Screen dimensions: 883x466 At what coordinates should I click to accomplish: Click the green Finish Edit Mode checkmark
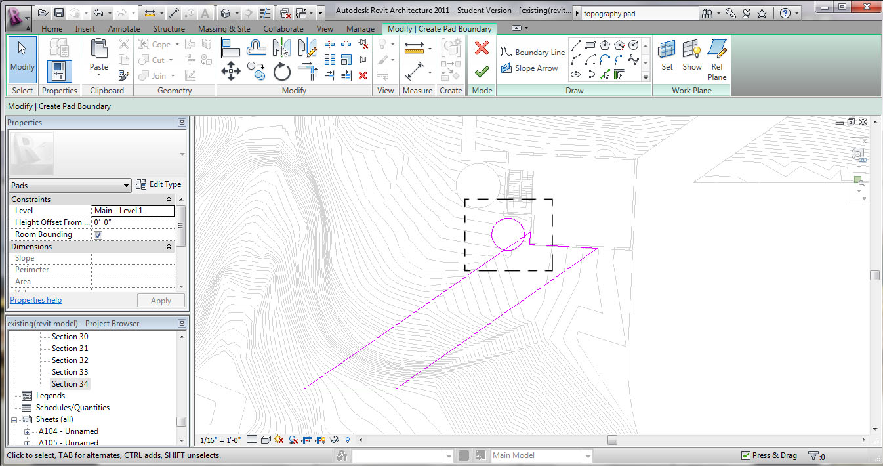point(482,71)
